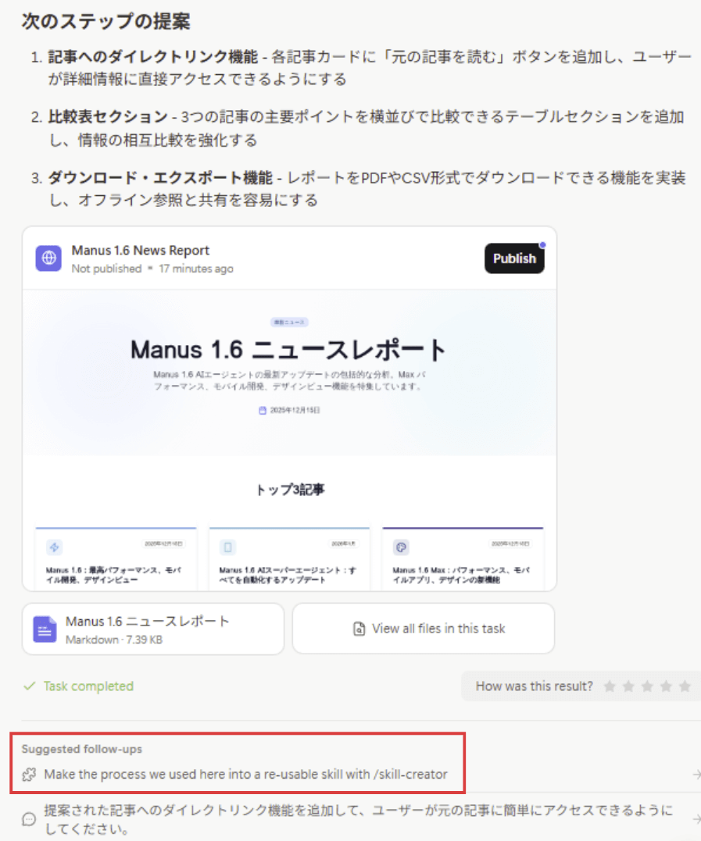The width and height of the screenshot is (701, 841).
Task: Click the calendar icon next to 2025年12月15日
Action: (263, 410)
